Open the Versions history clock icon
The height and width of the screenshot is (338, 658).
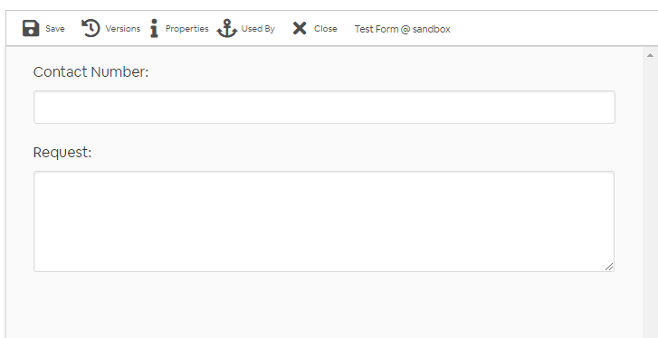(x=91, y=29)
